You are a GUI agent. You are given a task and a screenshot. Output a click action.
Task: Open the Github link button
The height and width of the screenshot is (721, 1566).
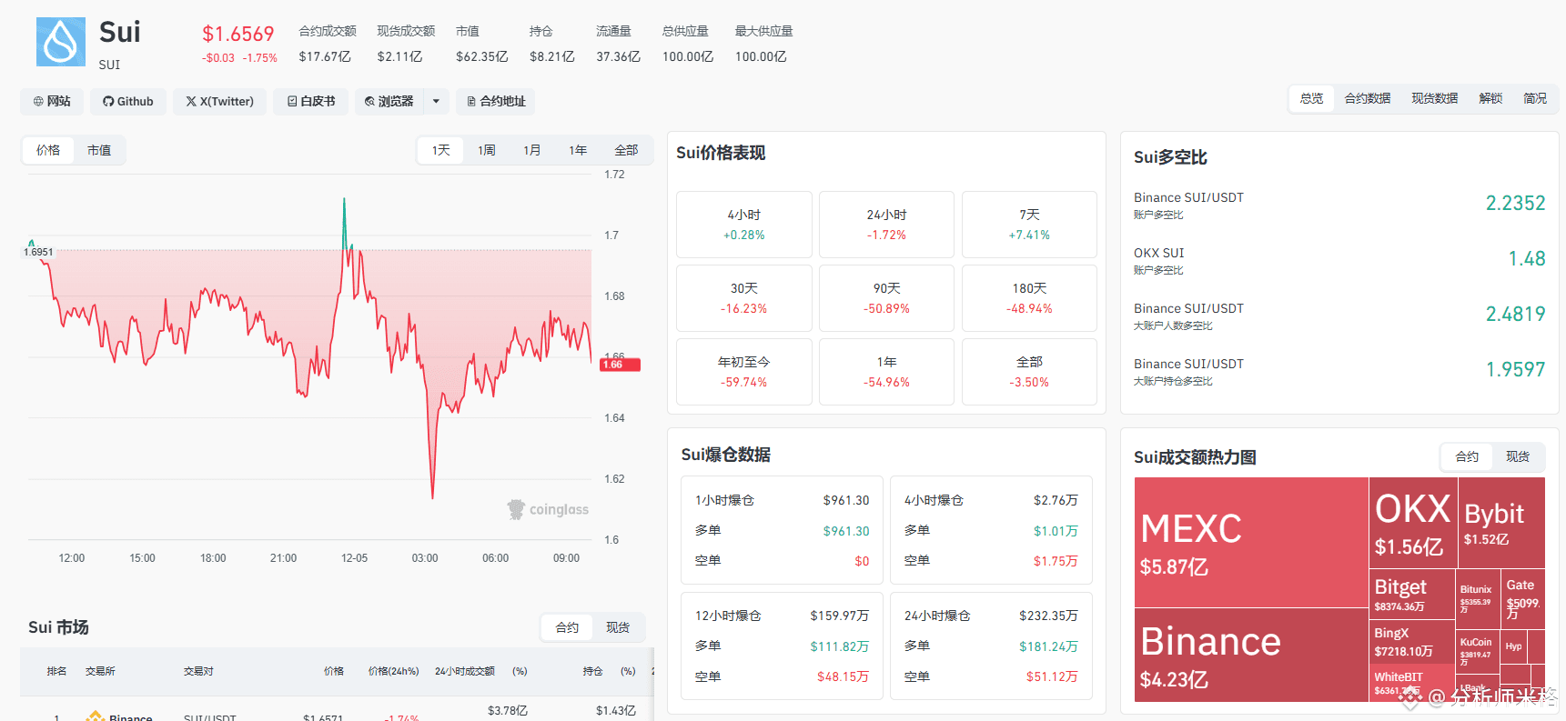point(128,101)
